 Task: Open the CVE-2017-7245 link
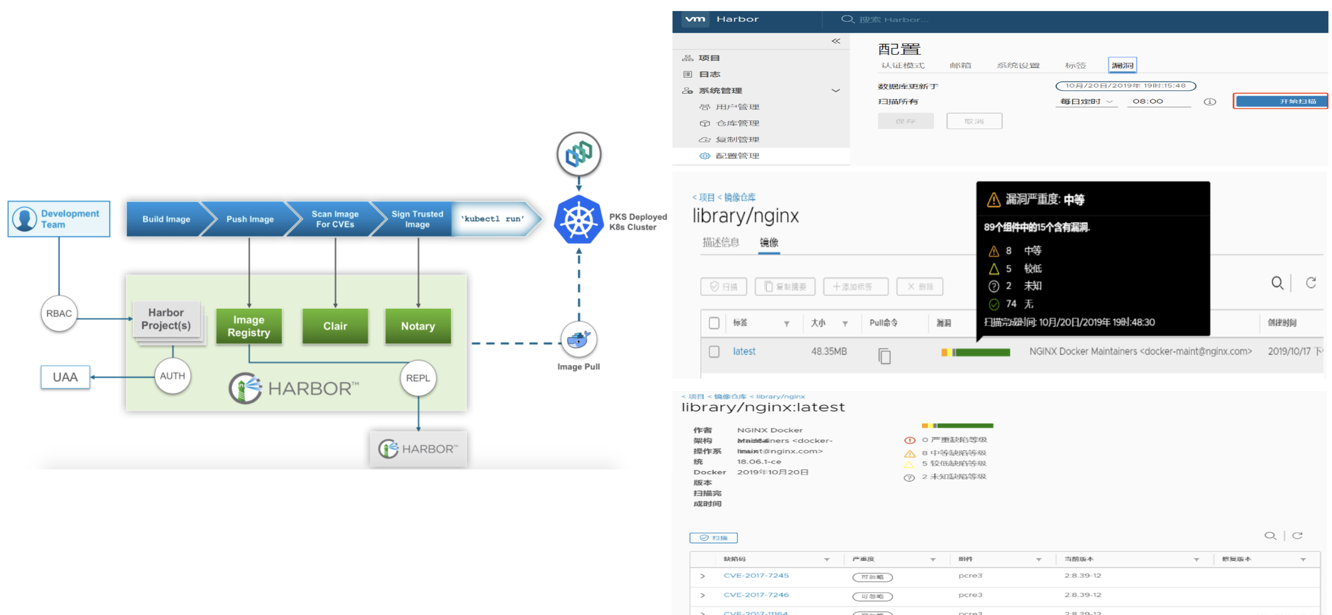(x=756, y=576)
